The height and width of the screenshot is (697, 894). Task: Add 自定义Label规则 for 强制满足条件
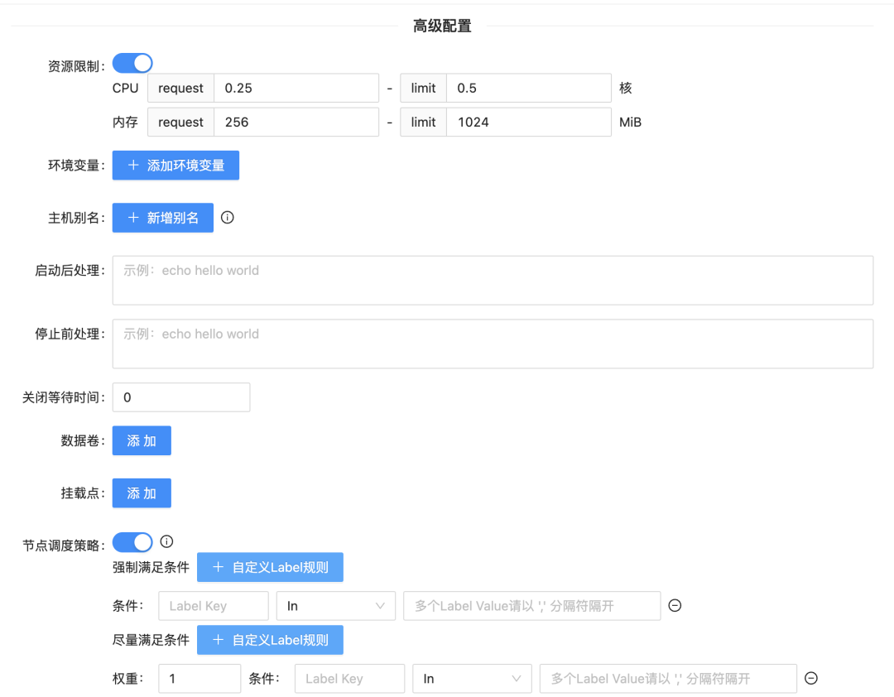click(270, 568)
